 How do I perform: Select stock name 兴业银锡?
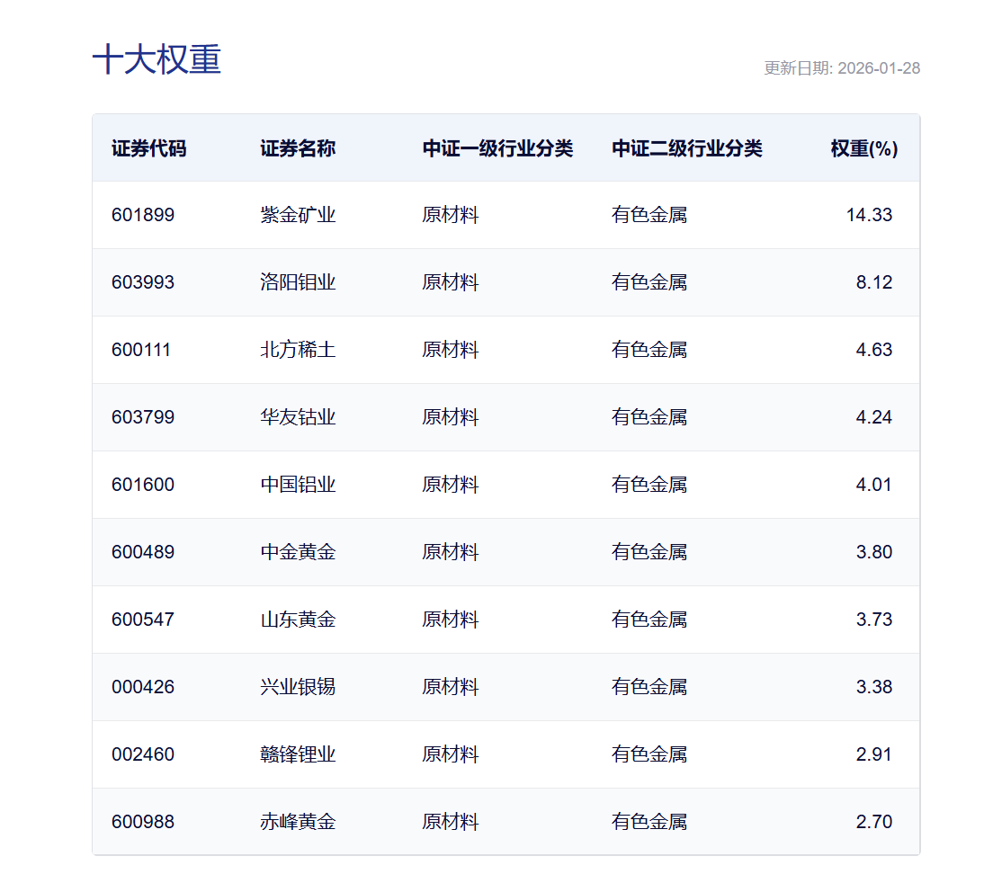[298, 687]
